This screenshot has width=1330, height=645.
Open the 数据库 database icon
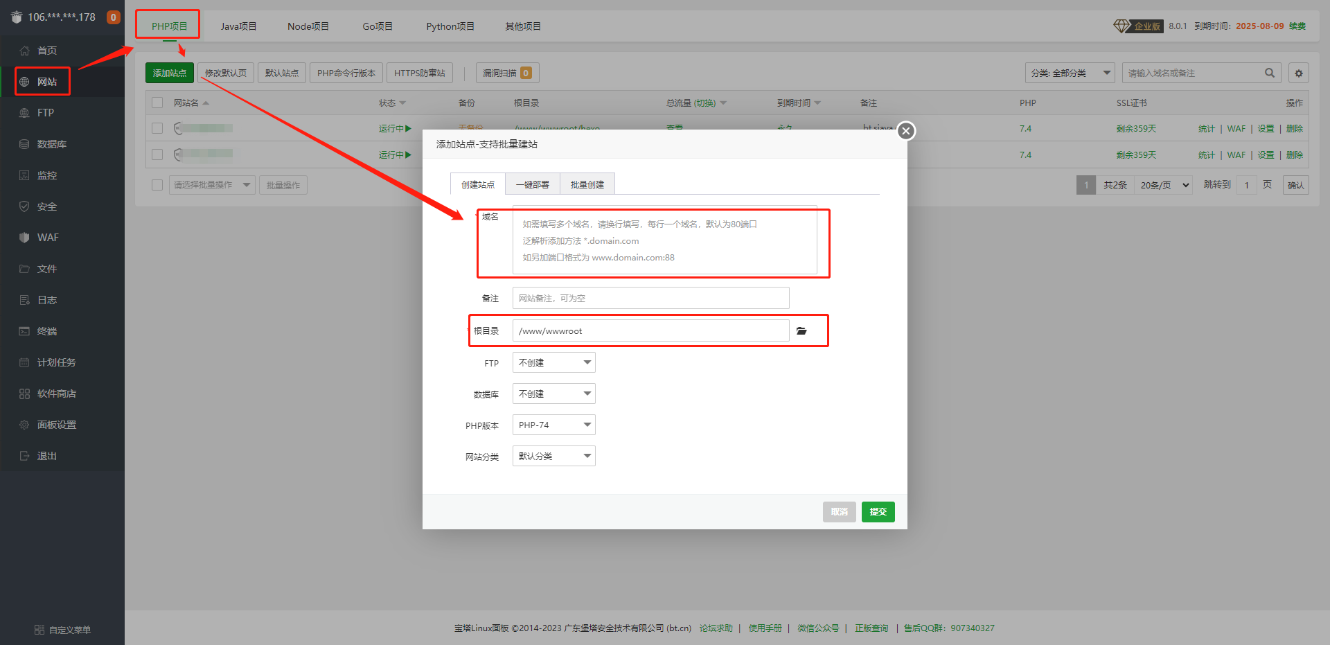[24, 144]
